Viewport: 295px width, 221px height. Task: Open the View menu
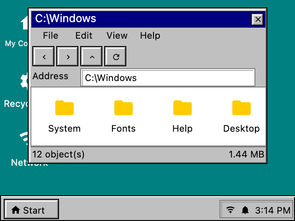pos(117,35)
